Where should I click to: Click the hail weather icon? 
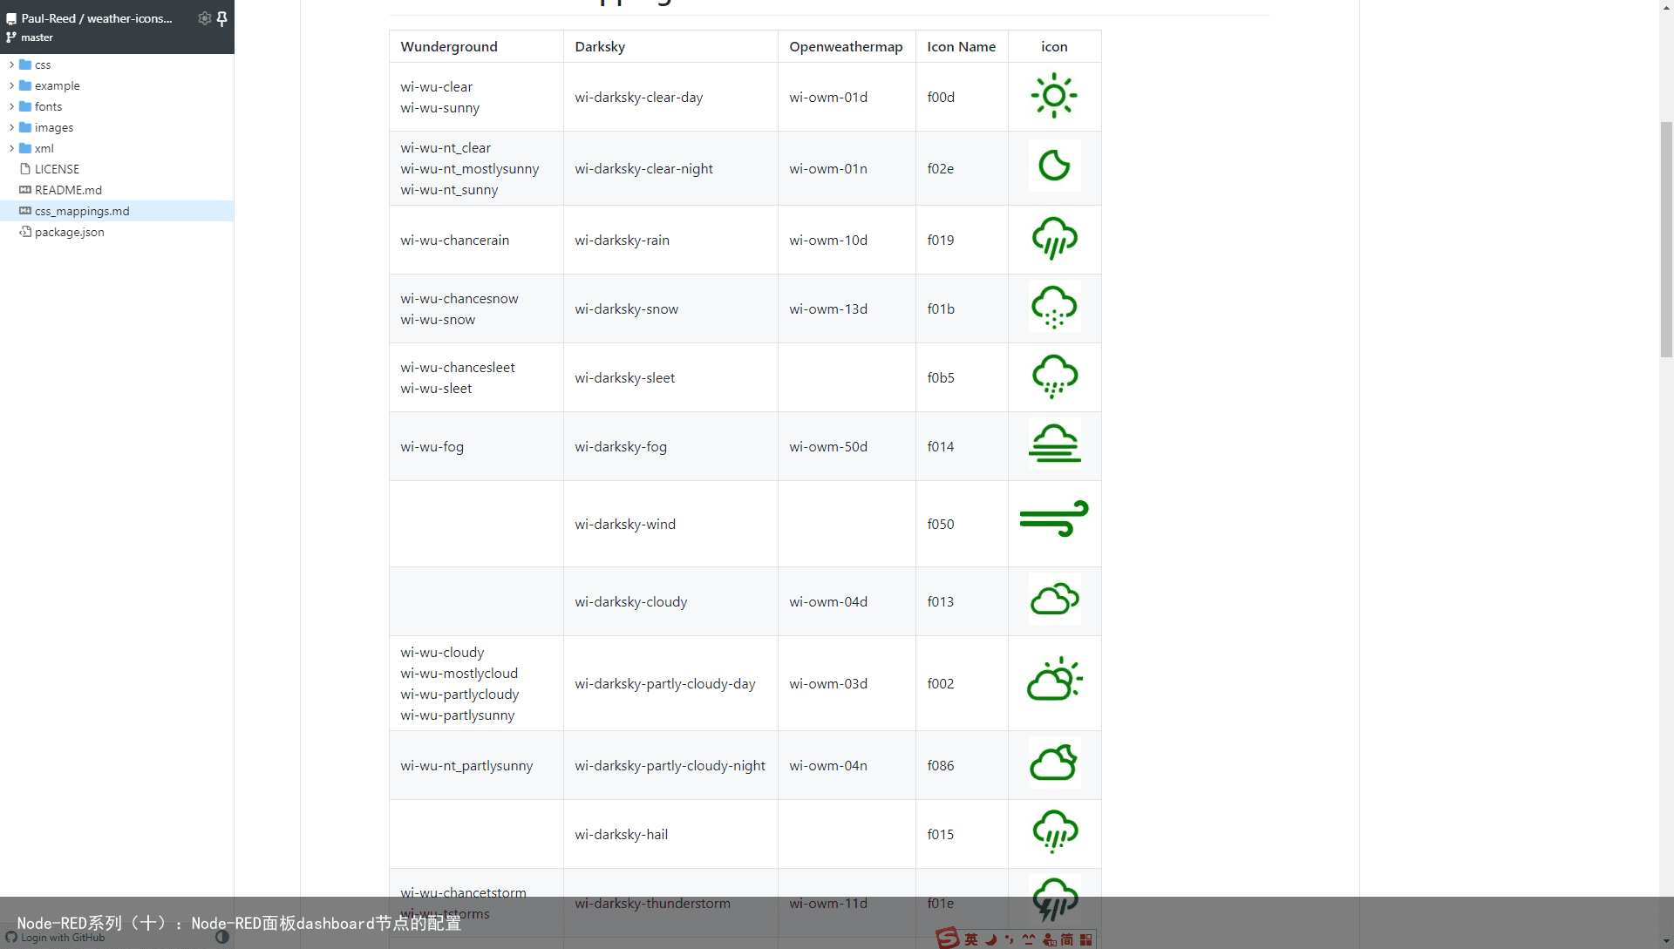coord(1053,832)
